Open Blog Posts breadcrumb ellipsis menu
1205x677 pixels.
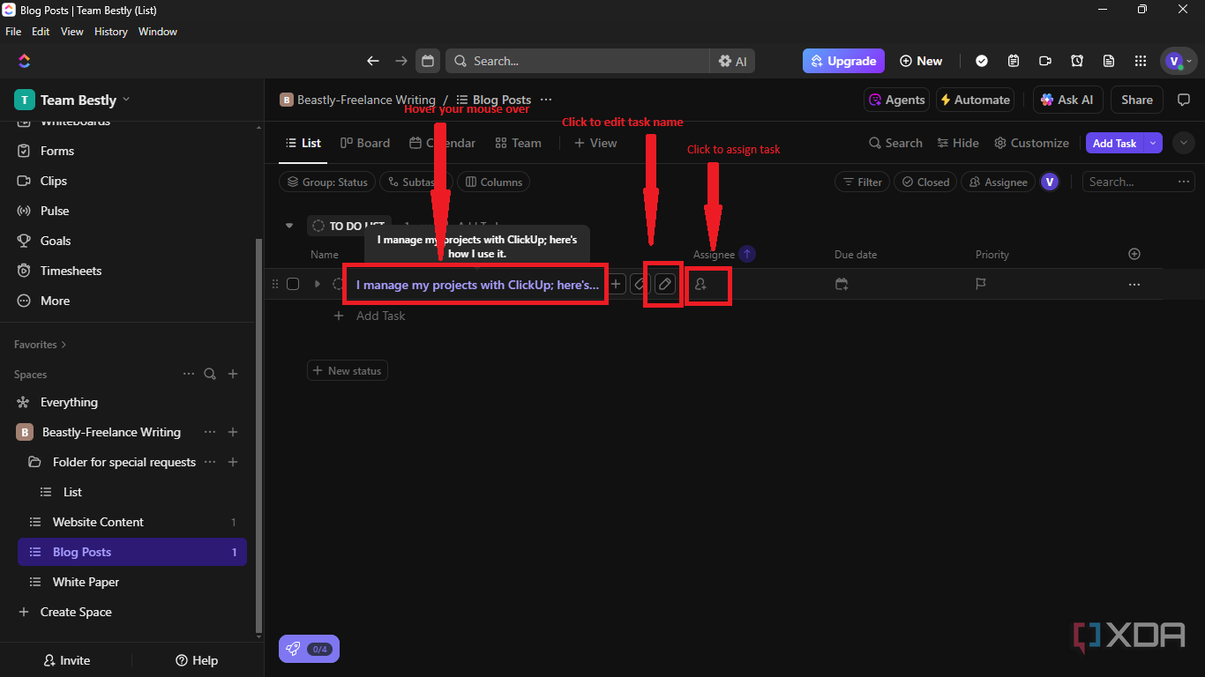tap(546, 100)
